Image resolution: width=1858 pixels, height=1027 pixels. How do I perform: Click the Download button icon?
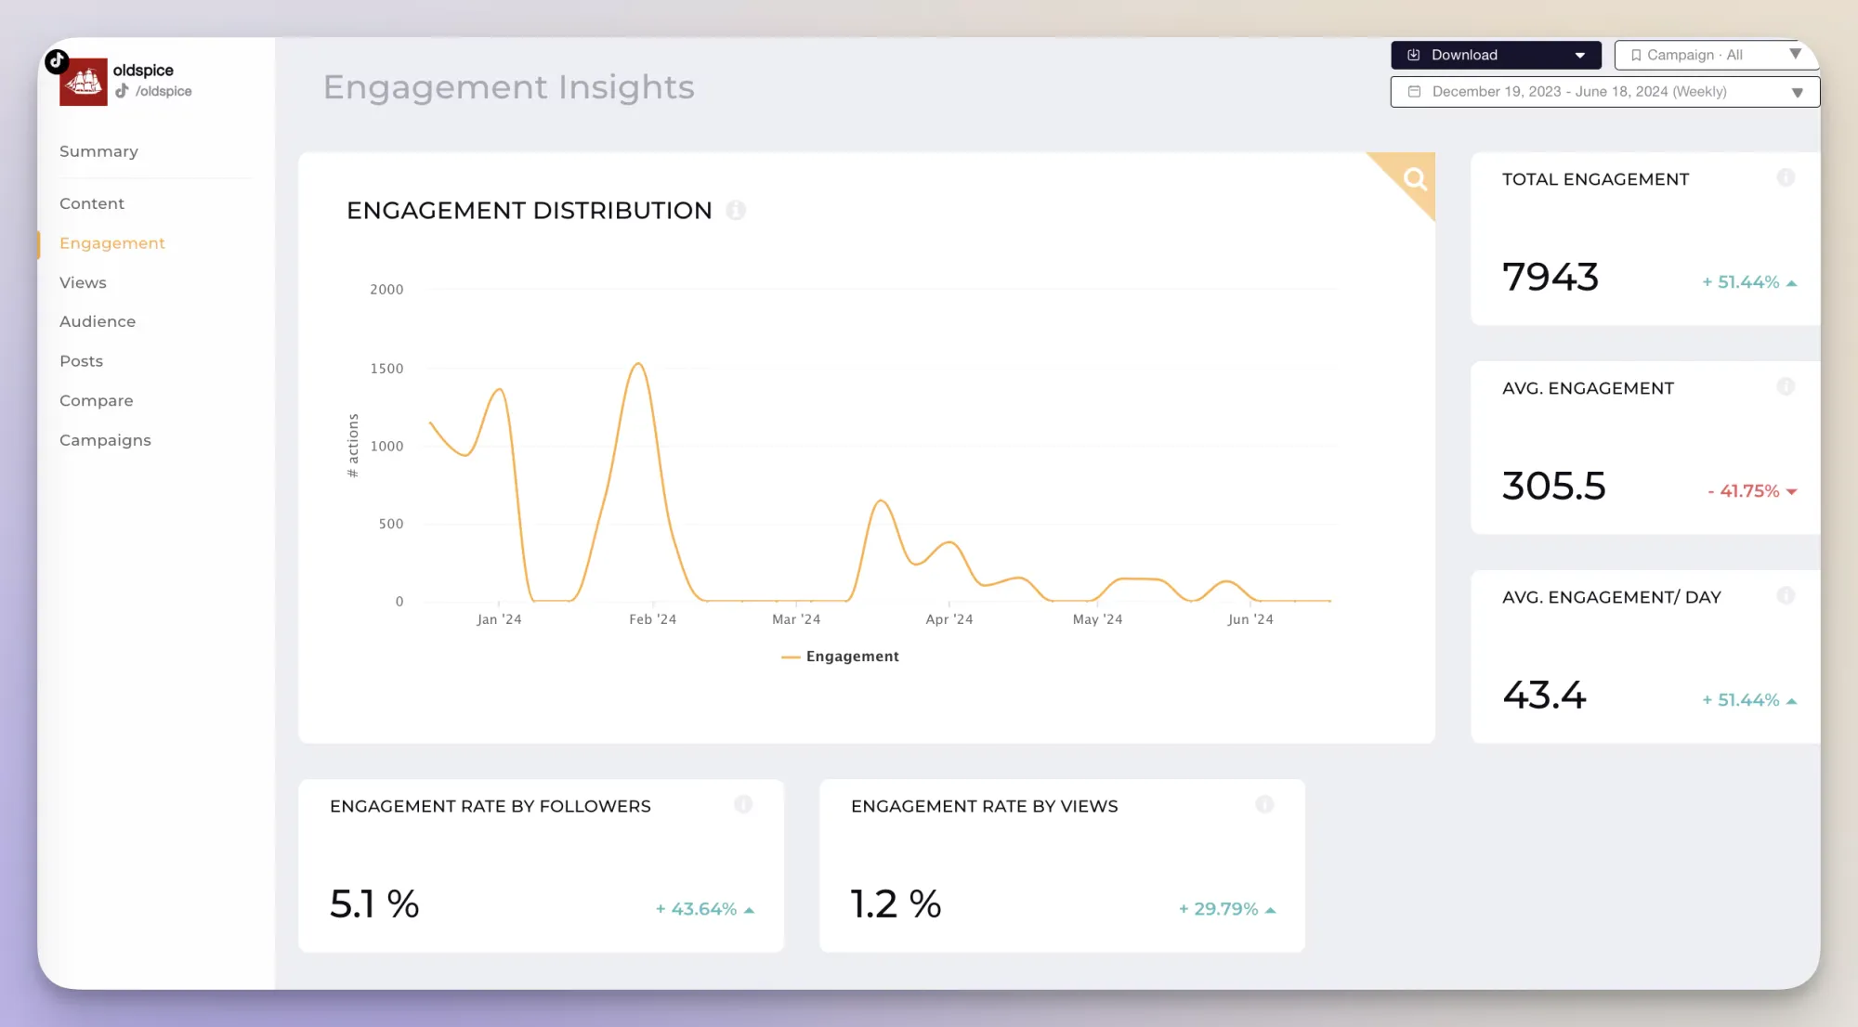coord(1413,55)
